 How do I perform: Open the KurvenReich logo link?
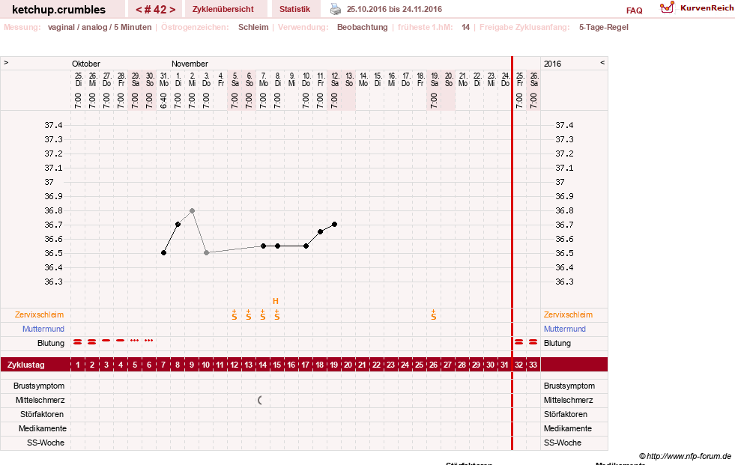point(696,8)
